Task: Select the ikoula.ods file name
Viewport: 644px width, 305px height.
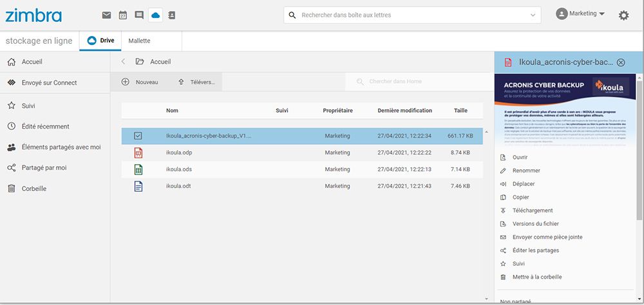Action: point(178,169)
